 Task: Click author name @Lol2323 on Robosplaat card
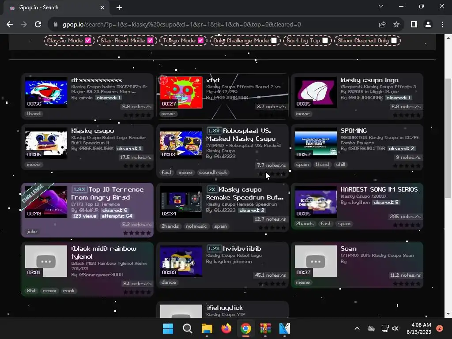click(x=224, y=156)
